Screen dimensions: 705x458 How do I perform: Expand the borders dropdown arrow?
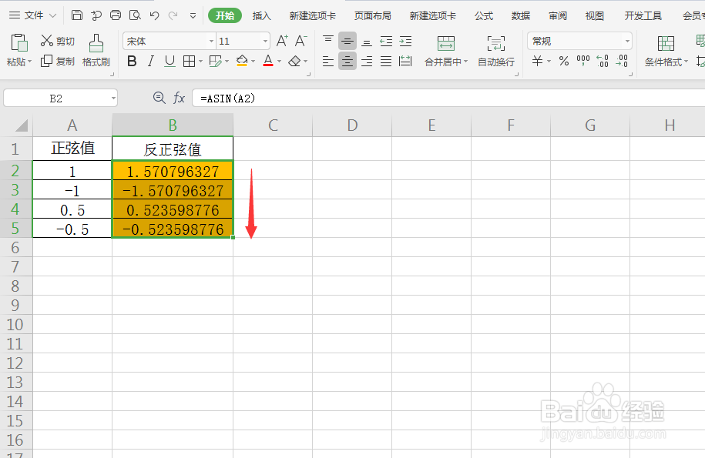click(x=200, y=61)
